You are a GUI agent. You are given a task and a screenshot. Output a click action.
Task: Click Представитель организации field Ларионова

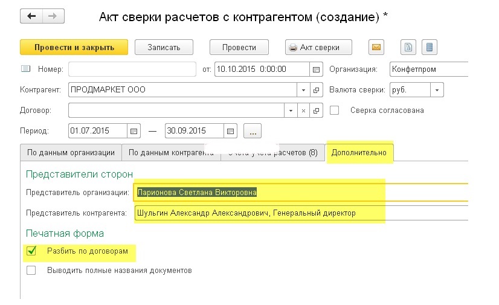click(x=301, y=193)
